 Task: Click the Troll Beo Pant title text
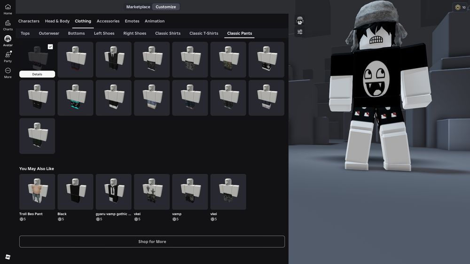point(31,214)
